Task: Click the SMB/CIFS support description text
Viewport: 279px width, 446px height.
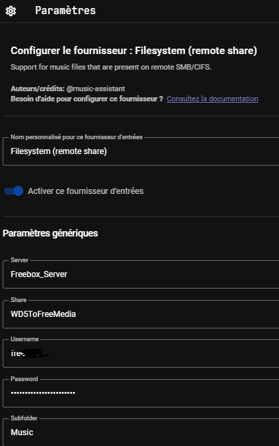Action: coord(111,67)
